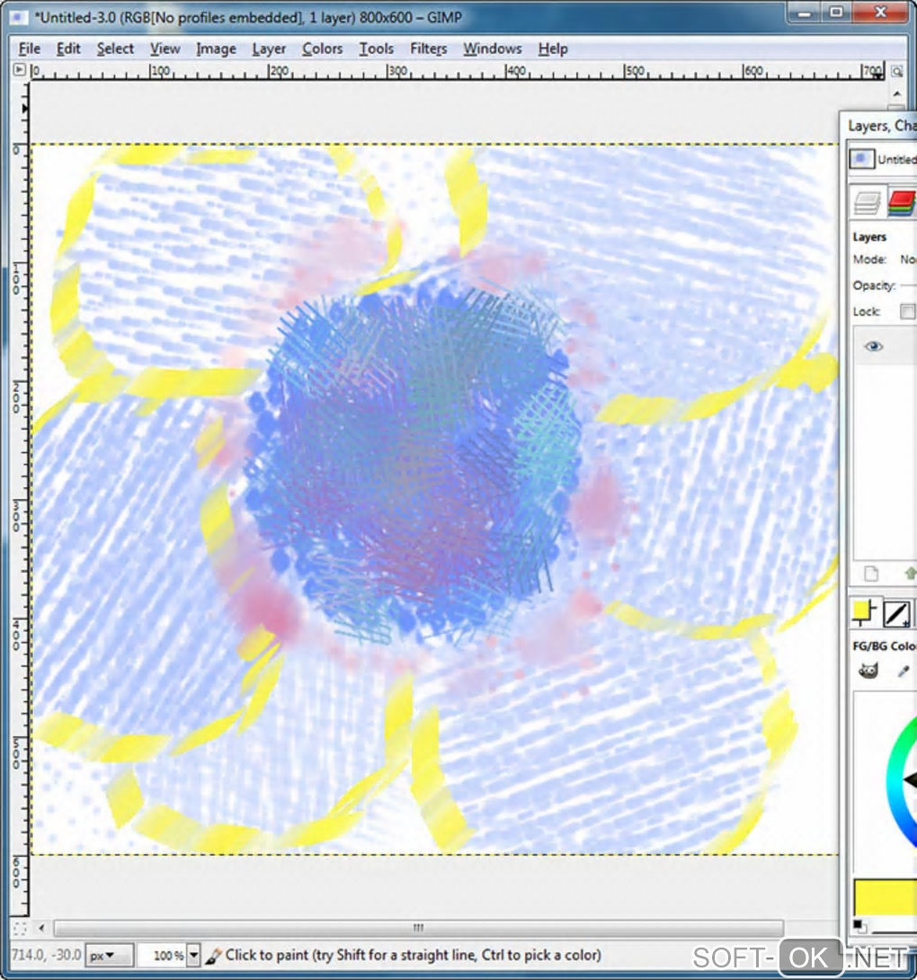The height and width of the screenshot is (980, 917).
Task: Switch to the Channels tab icon
Action: click(902, 202)
